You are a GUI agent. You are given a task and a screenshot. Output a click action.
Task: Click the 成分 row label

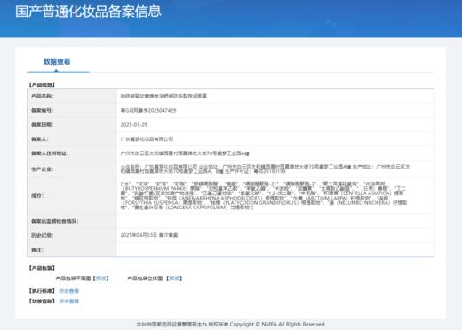tap(37, 195)
